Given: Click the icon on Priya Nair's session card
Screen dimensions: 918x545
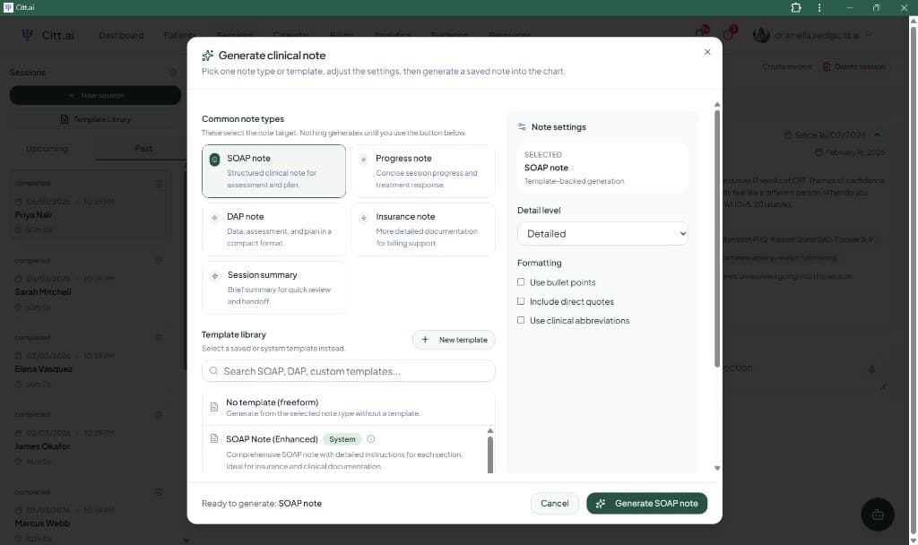Looking at the screenshot, I should pos(158,183).
